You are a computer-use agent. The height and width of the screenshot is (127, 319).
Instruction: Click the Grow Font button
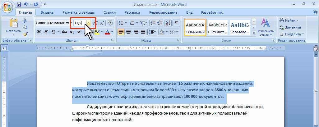(x=95, y=23)
